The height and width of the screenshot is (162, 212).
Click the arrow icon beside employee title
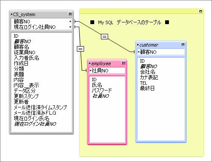pyautogui.click(x=90, y=63)
